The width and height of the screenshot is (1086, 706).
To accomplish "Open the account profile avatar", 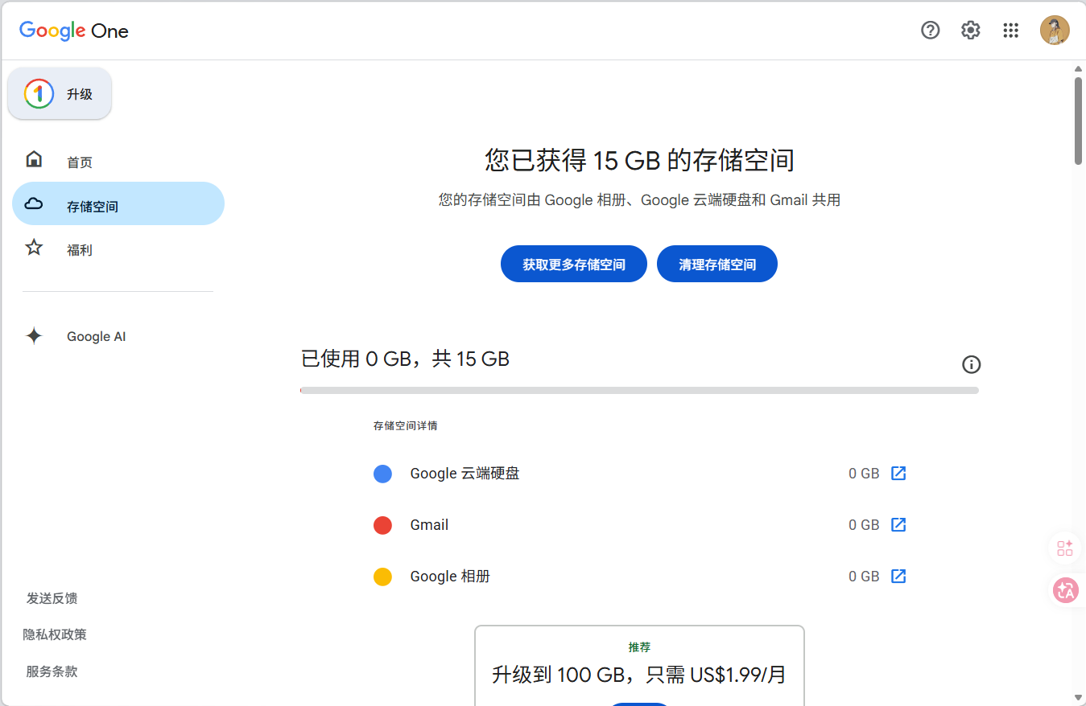I will 1055,31.
